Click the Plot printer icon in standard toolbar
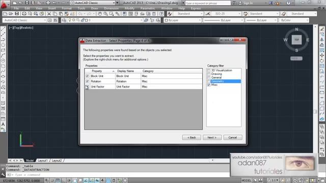326x183 pixels. pyautogui.click(x=24, y=14)
